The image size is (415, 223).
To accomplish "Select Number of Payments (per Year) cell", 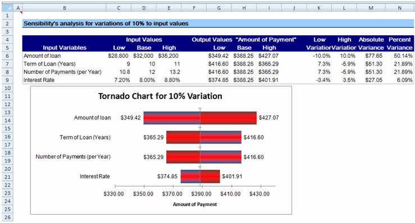I will [62, 72].
